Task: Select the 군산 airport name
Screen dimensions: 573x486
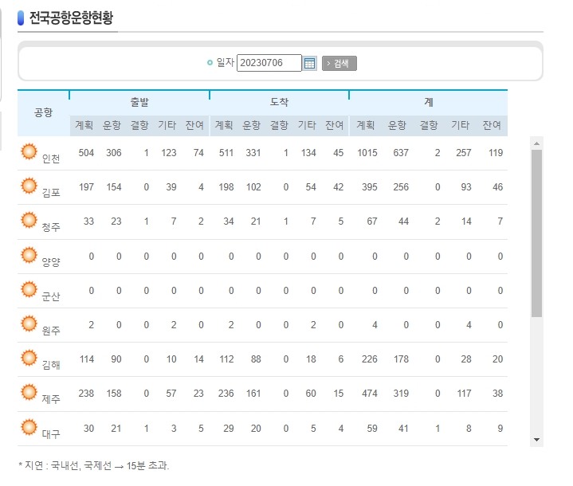Action: (x=51, y=296)
